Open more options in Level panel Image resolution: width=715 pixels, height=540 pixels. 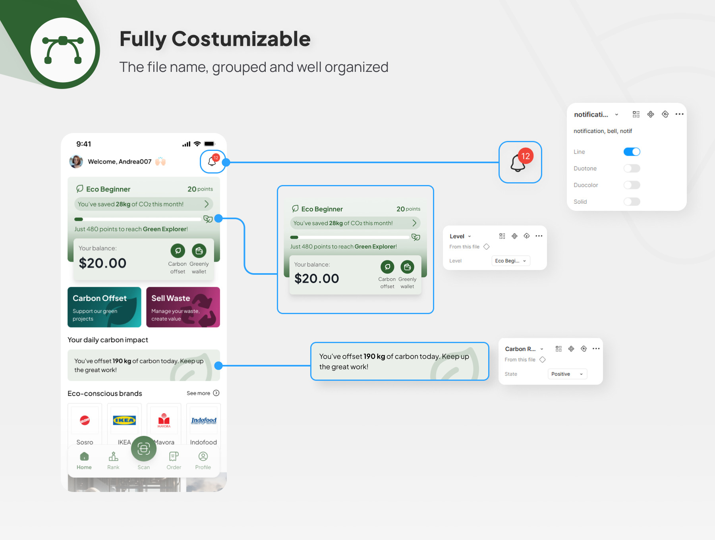click(x=539, y=236)
